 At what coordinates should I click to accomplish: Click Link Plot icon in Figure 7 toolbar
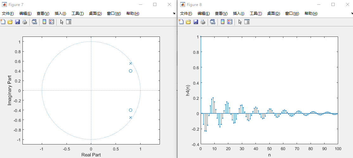(34, 22)
